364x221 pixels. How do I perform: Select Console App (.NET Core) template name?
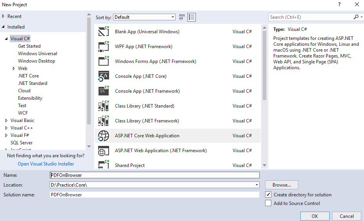pyautogui.click(x=141, y=76)
